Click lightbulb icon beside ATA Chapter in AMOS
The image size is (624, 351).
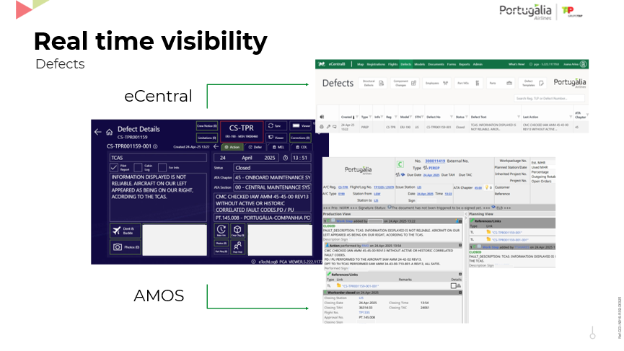(x=486, y=187)
